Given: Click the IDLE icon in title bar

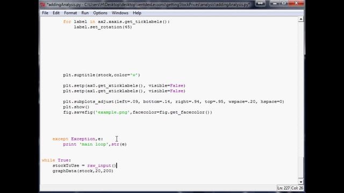Looking at the screenshot, I should pyautogui.click(x=43, y=4).
